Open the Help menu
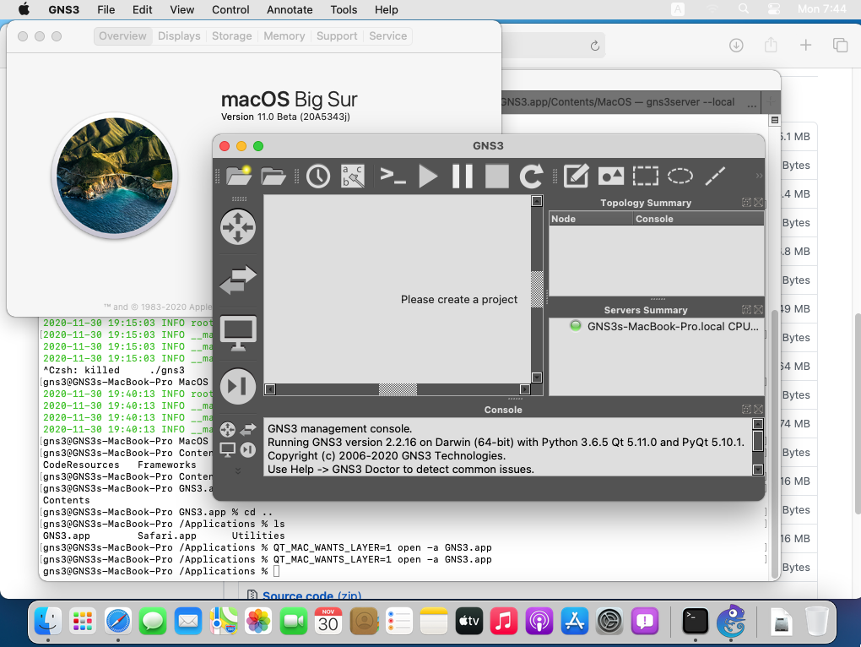This screenshot has width=861, height=647. point(387,10)
